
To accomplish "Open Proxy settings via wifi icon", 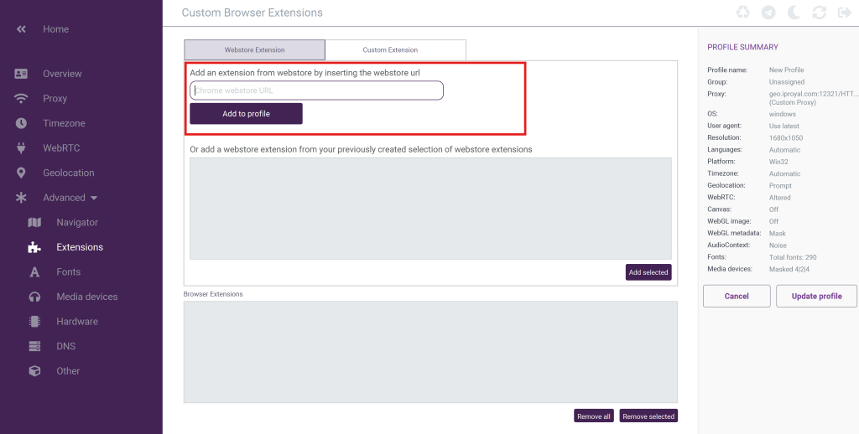I will coord(22,99).
